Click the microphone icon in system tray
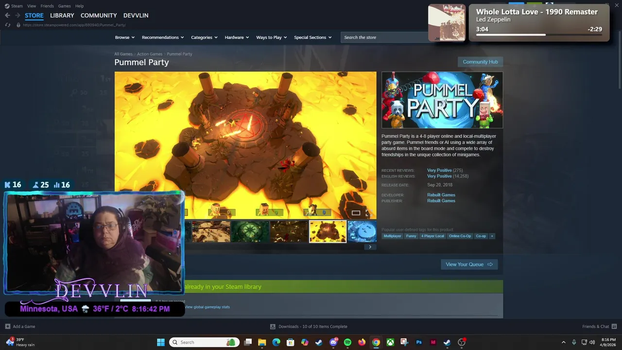 tap(574, 342)
